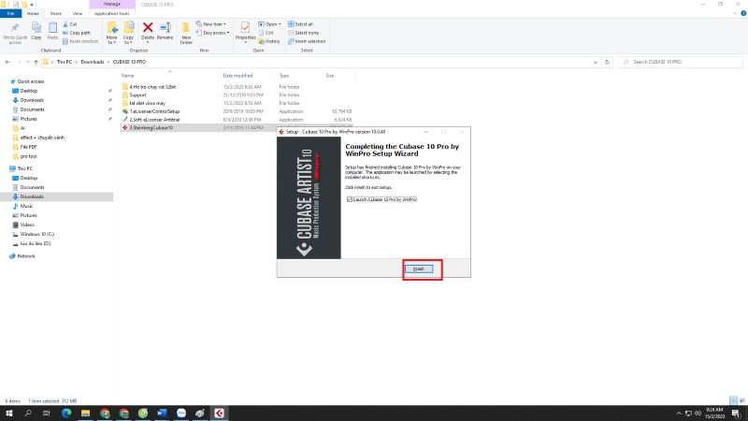The width and height of the screenshot is (748, 421).
Task: Select the 4.Ho tro chay vst 32bit folder
Action: [152, 87]
